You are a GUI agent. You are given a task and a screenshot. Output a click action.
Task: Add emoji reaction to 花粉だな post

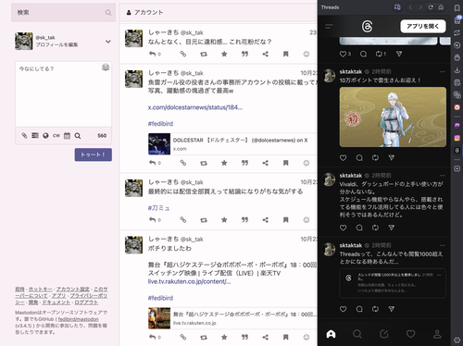tap(307, 54)
